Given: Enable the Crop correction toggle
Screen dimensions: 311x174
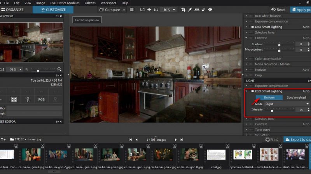Looking at the screenshot, I should click(x=251, y=75).
